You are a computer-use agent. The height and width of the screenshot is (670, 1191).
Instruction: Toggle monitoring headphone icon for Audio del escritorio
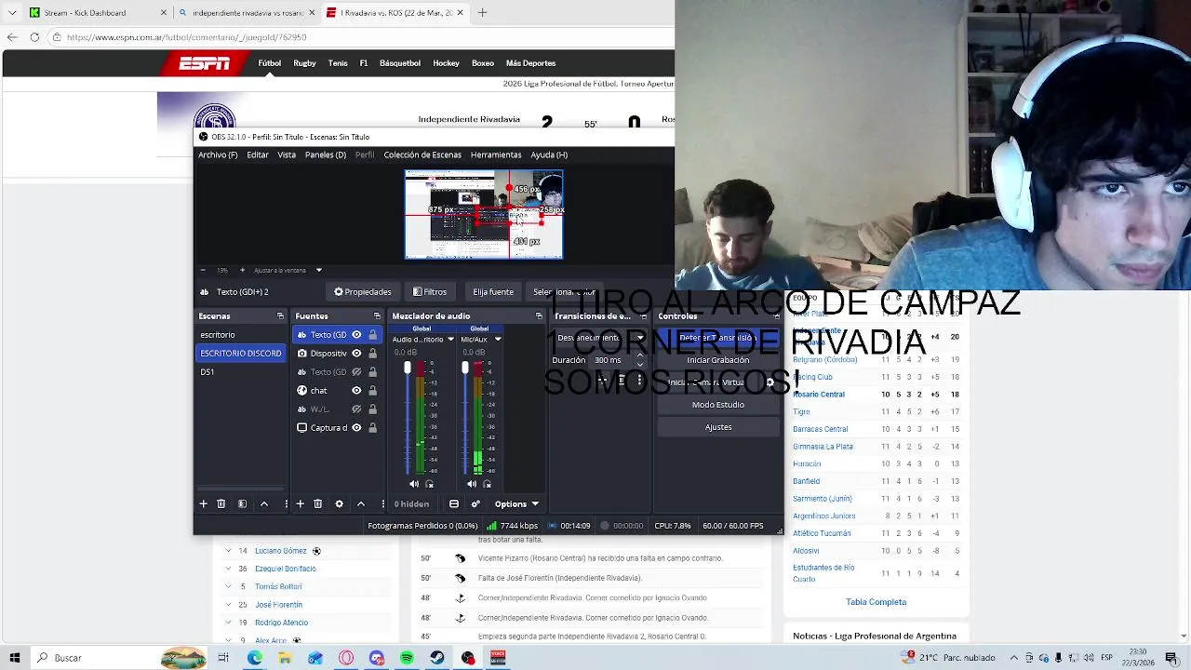point(429,484)
